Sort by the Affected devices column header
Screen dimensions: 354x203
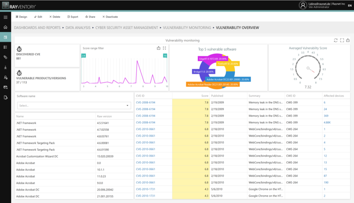tap(334, 96)
